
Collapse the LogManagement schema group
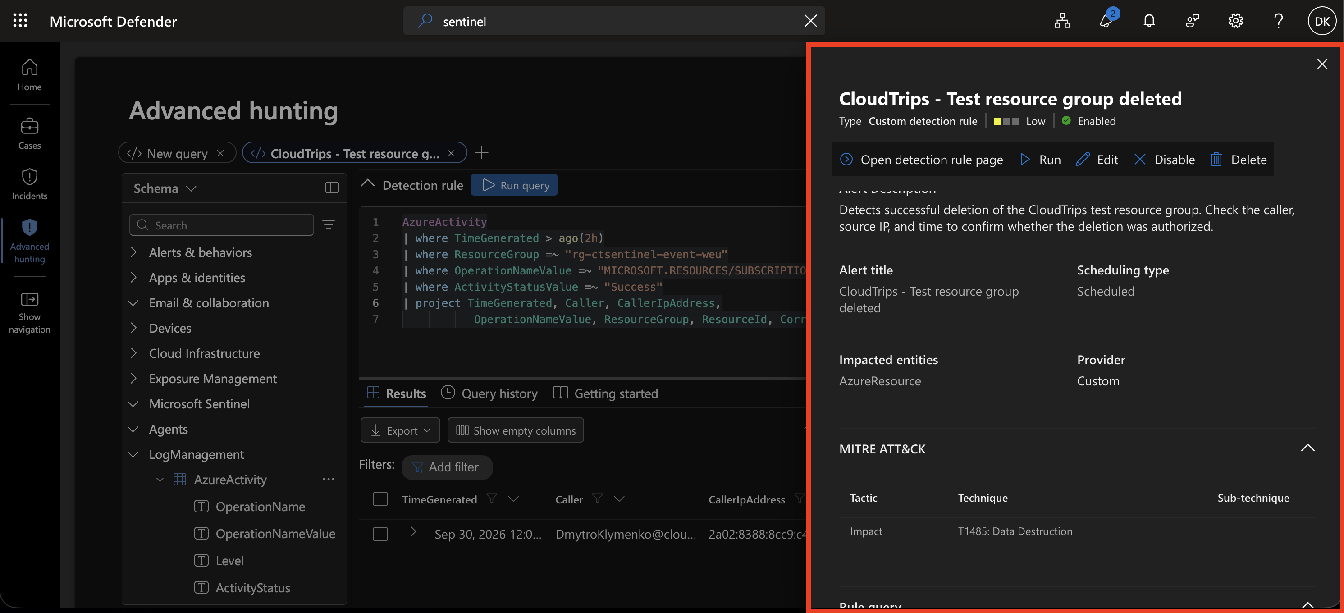click(x=133, y=454)
